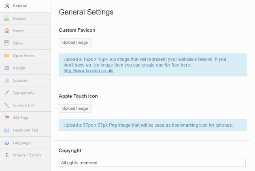This screenshot has height=171, width=255.
Task: Click the Copyright text input field
Action: (152, 163)
